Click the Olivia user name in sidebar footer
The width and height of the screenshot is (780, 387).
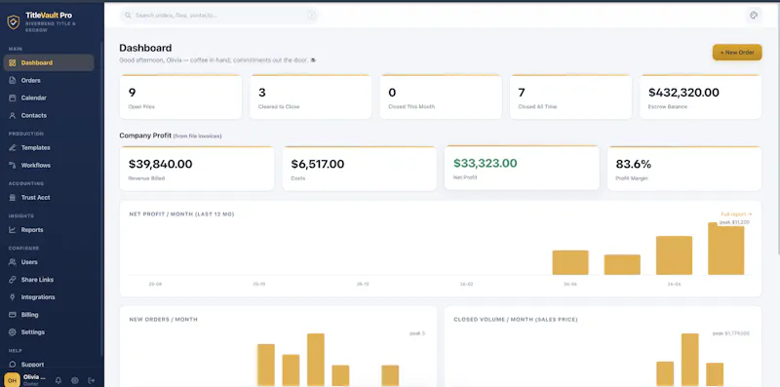[35, 377]
